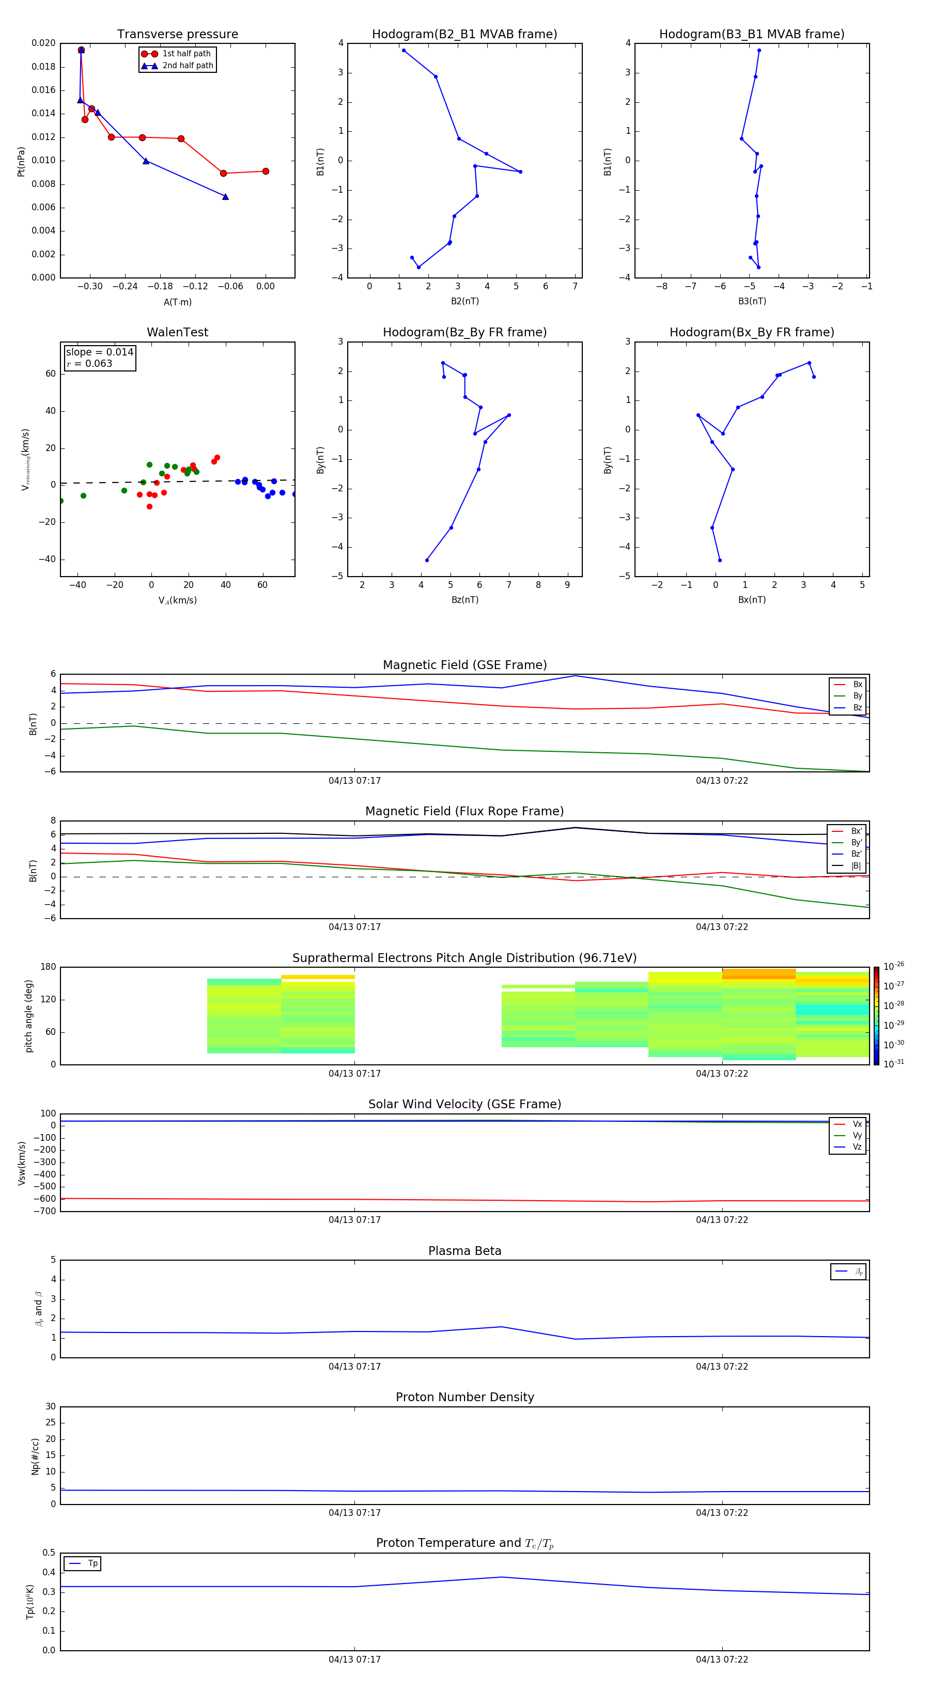Click the Tp legend entry

point(83,1563)
